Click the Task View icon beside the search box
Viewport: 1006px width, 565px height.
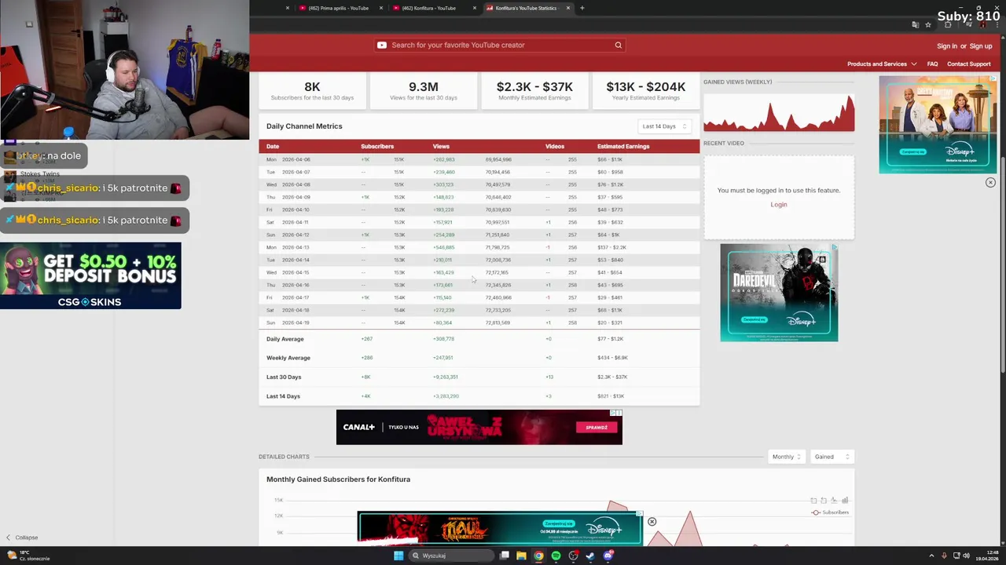click(504, 556)
